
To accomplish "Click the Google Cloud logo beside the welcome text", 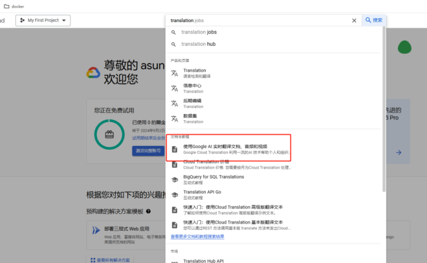I will (x=93, y=72).
